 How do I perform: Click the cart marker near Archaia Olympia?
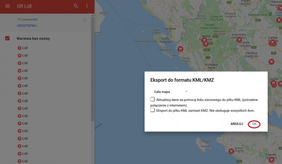click(x=231, y=151)
